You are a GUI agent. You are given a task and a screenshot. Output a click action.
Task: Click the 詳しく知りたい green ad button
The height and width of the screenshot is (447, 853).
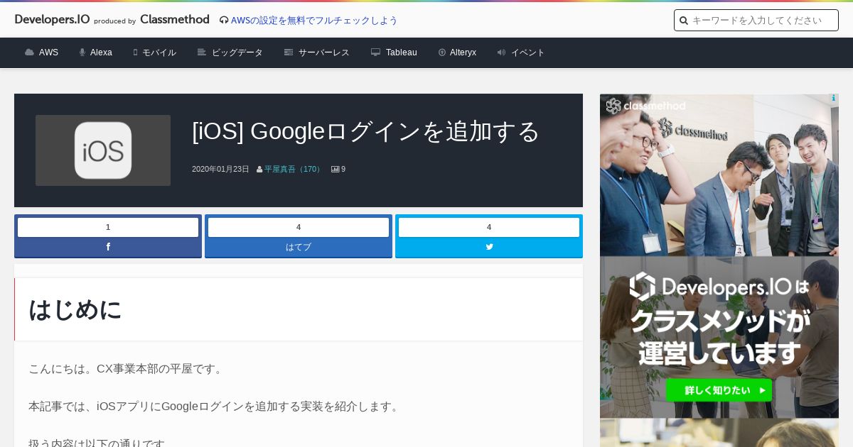tap(719, 390)
